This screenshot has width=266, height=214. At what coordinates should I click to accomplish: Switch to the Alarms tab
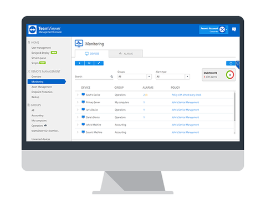[x=126, y=54]
